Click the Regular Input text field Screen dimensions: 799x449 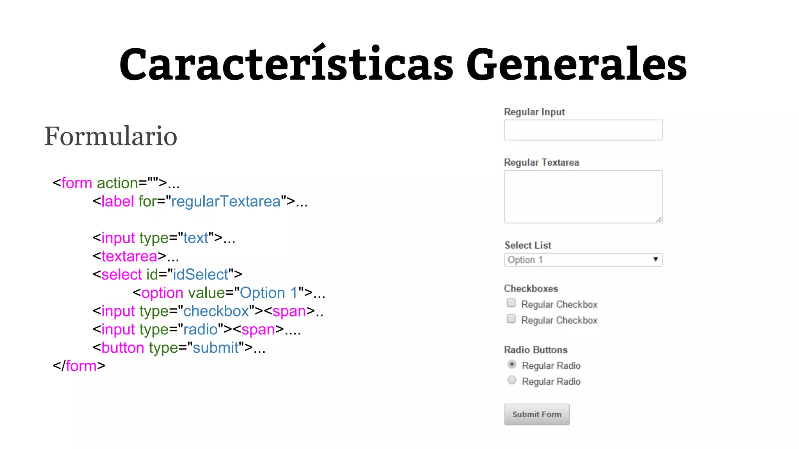583,130
